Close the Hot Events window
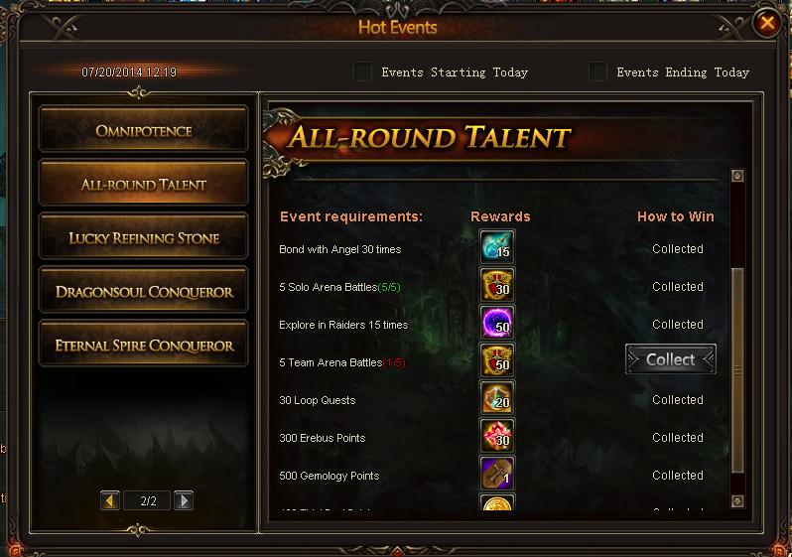Image resolution: width=792 pixels, height=557 pixels. [767, 23]
